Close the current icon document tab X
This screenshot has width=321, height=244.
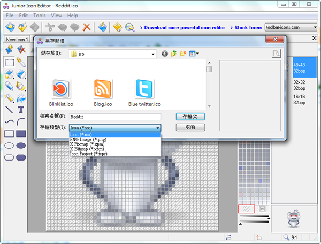coord(315,38)
